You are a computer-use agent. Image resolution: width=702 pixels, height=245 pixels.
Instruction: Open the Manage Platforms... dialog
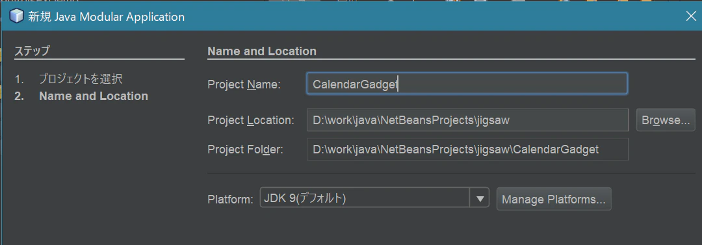point(554,199)
